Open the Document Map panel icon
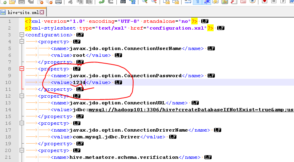This screenshot has width=294, height=162. tap(225, 2)
